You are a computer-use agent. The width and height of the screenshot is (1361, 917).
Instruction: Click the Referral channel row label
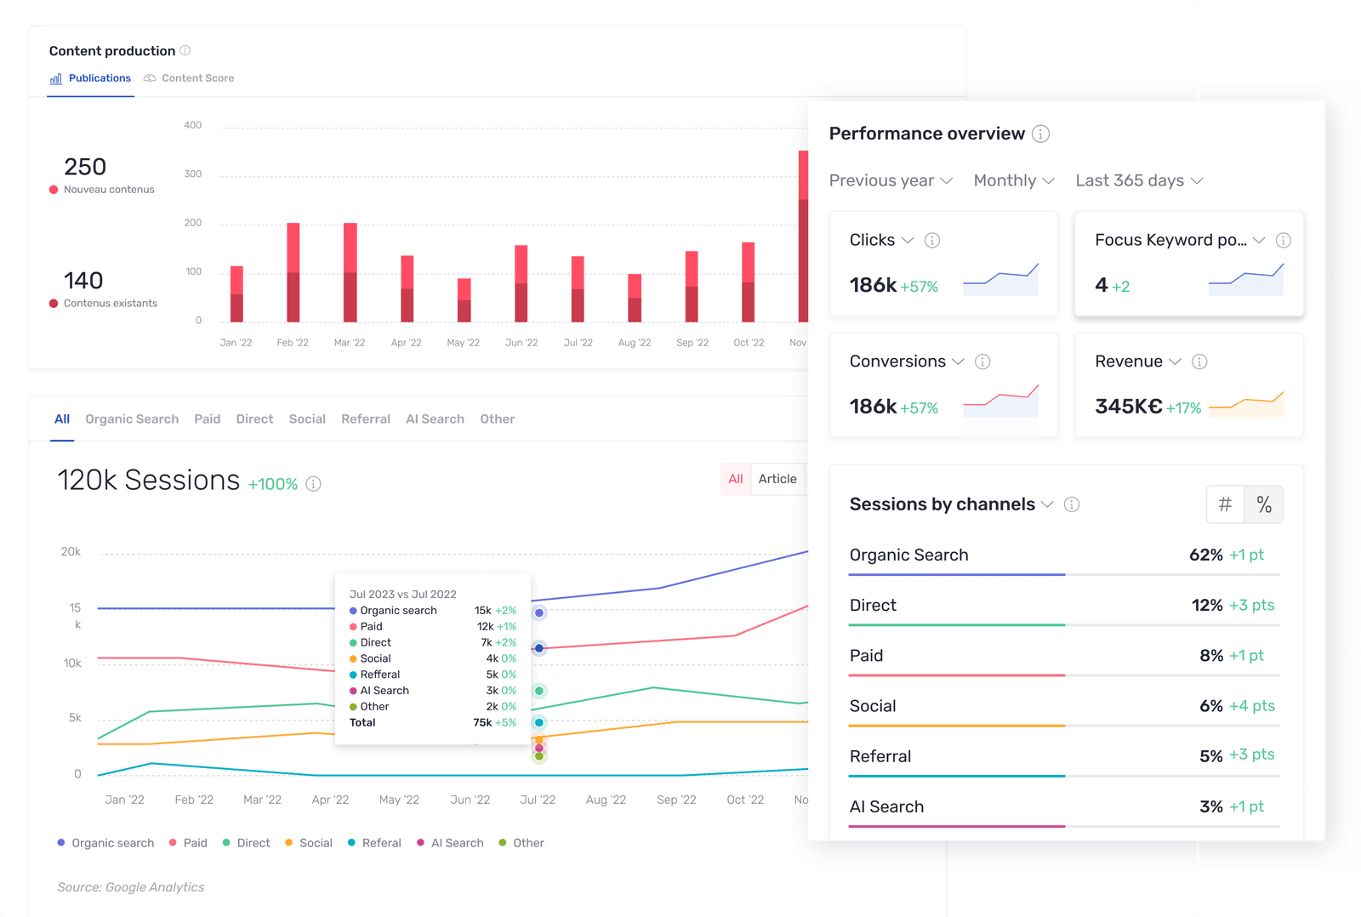point(880,756)
